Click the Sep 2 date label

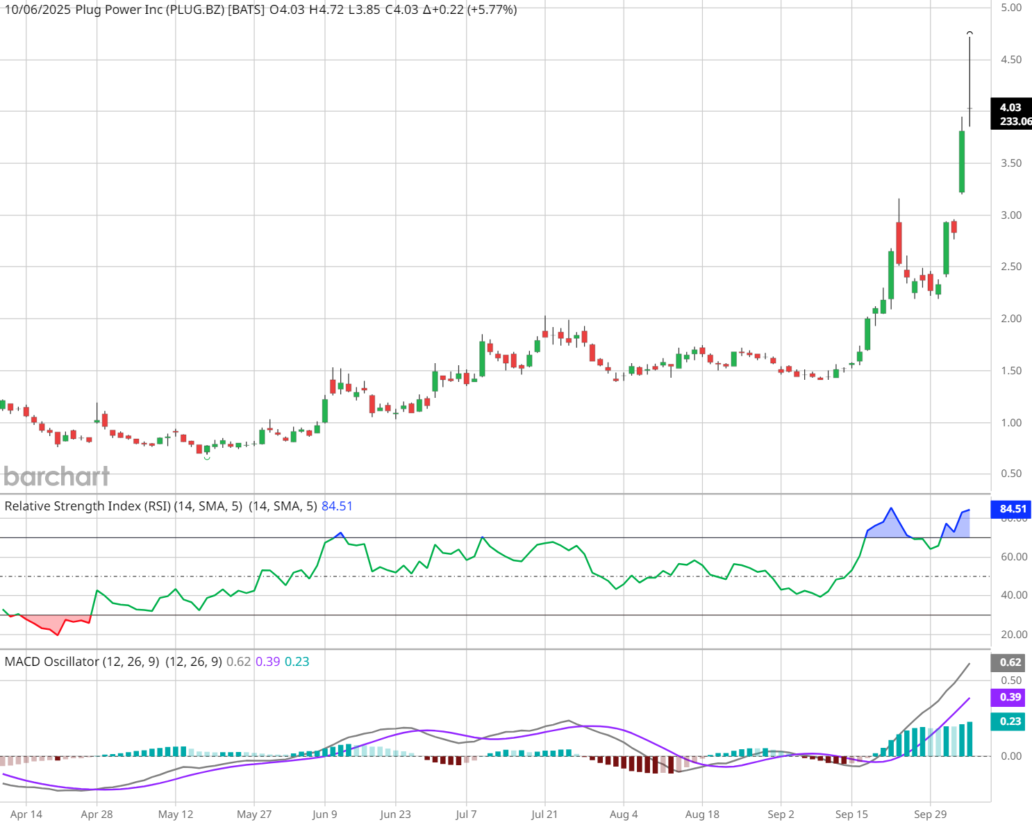781,815
